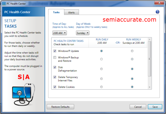Switch to the Alerts tab
This screenshot has width=166, height=114.
[x=71, y=12]
